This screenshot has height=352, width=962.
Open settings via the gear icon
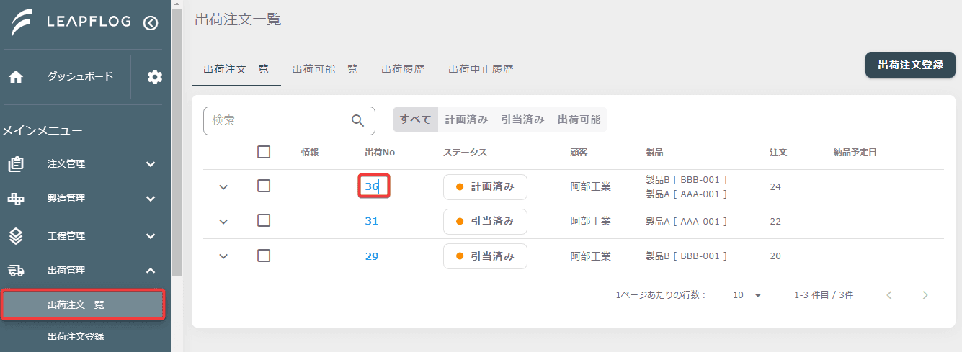point(155,77)
